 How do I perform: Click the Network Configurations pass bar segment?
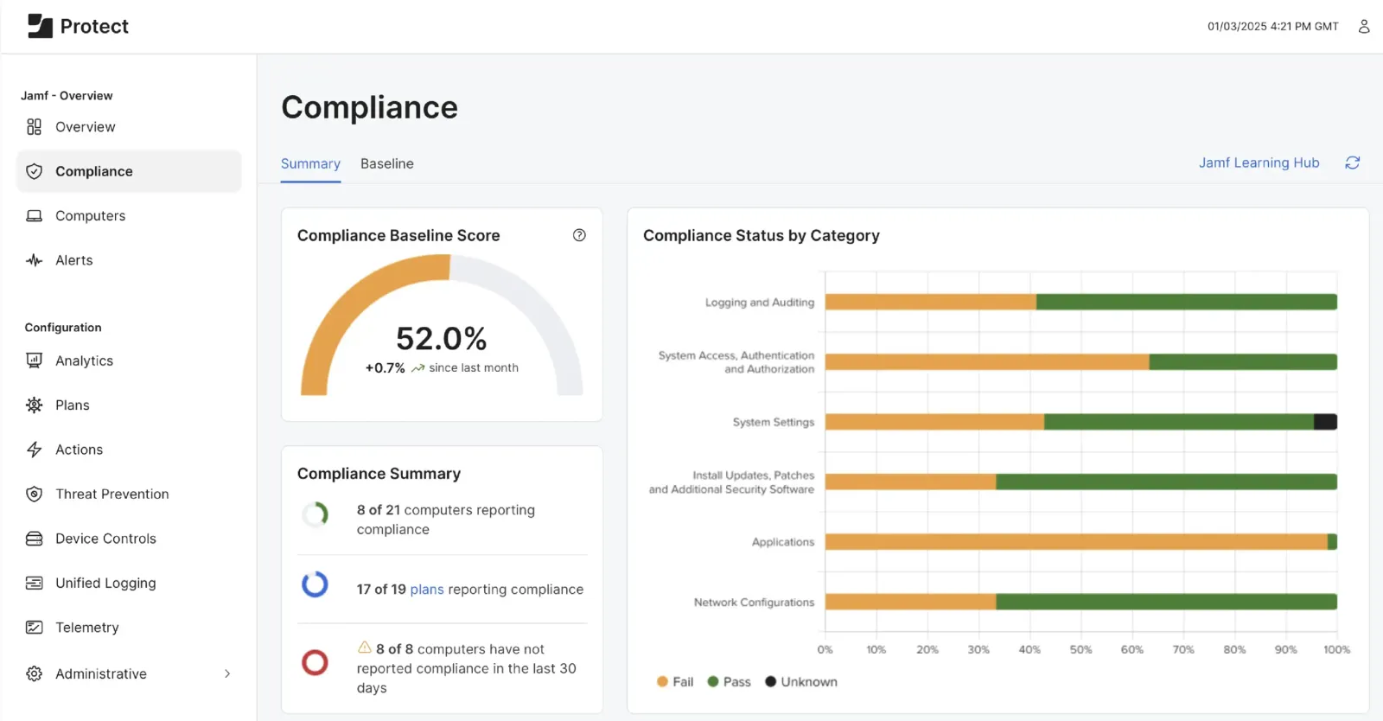tap(1167, 602)
